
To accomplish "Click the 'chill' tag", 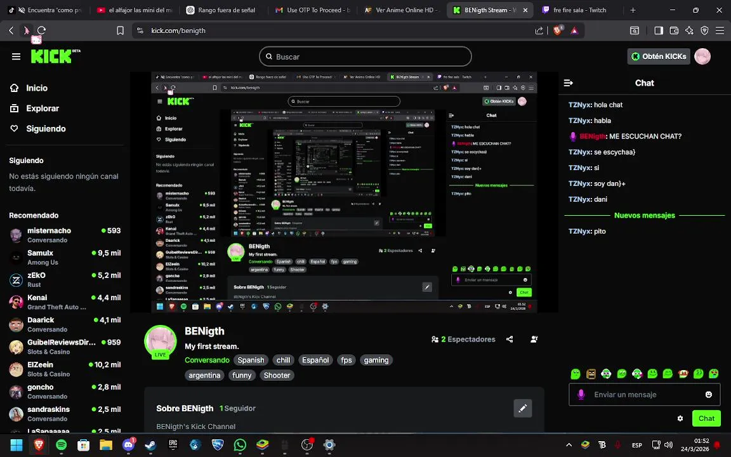I will tap(283, 360).
